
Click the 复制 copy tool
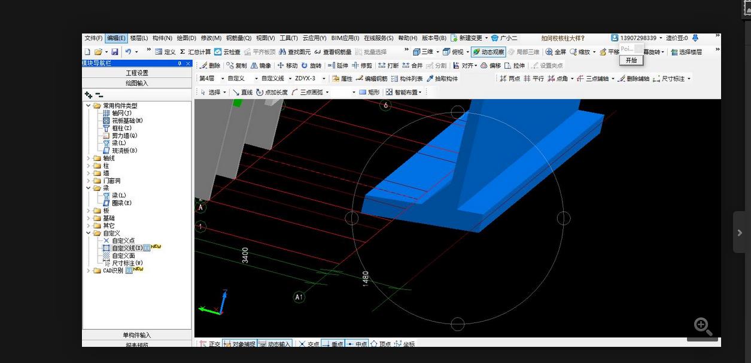(x=236, y=65)
